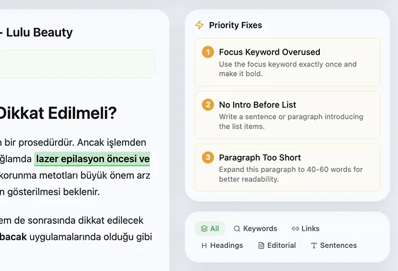Filter issues by Headings

[x=222, y=246]
